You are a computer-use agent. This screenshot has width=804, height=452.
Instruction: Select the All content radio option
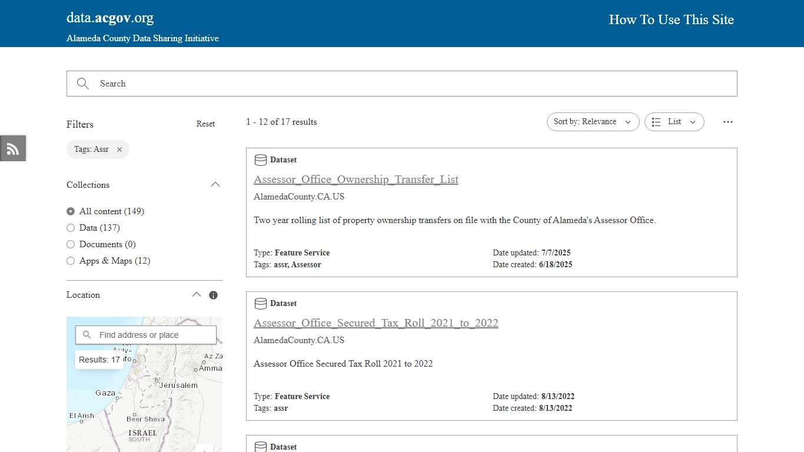coord(71,211)
